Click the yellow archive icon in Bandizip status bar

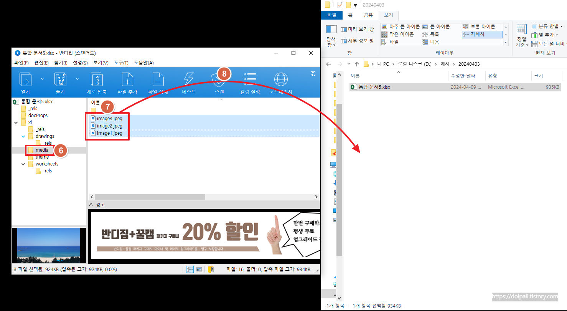click(x=211, y=269)
